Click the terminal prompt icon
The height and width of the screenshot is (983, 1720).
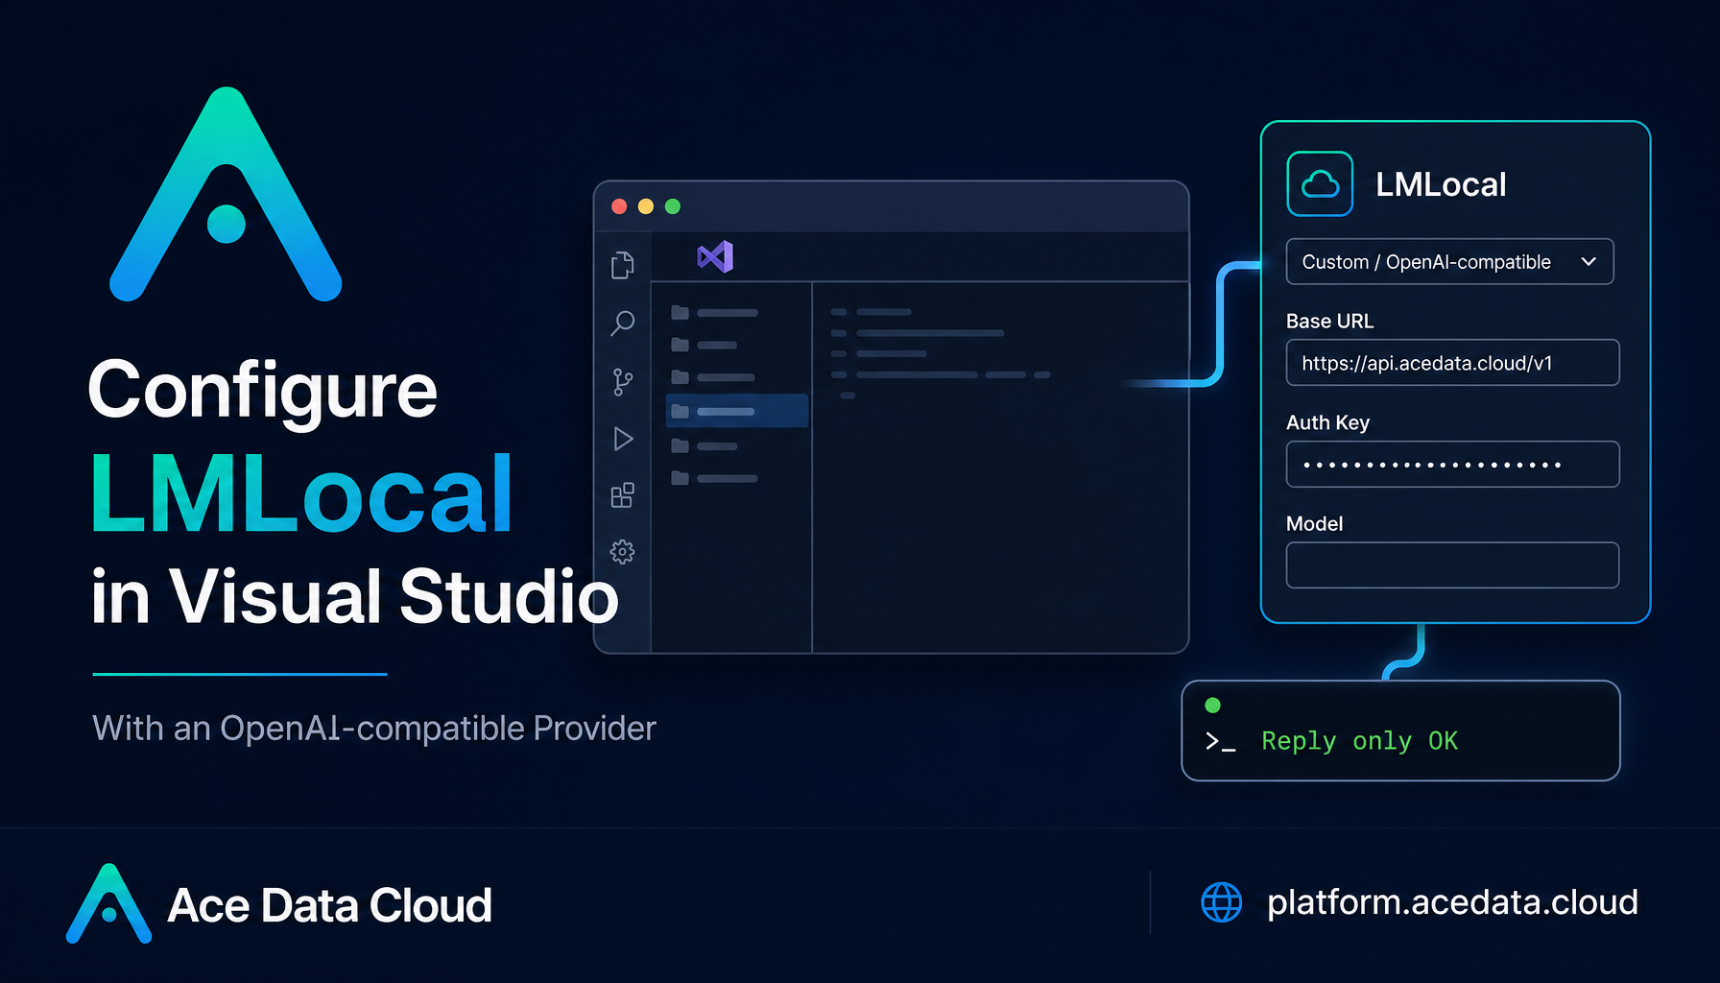click(1220, 741)
